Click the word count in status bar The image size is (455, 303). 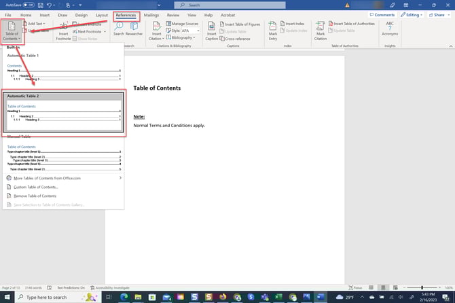pyautogui.click(x=33, y=287)
